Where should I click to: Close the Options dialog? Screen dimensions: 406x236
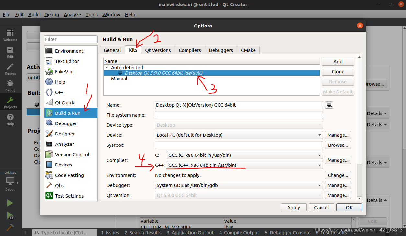pyautogui.click(x=360, y=26)
